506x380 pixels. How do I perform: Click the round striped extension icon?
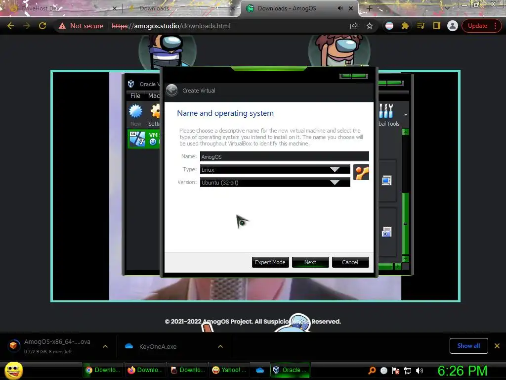389,26
